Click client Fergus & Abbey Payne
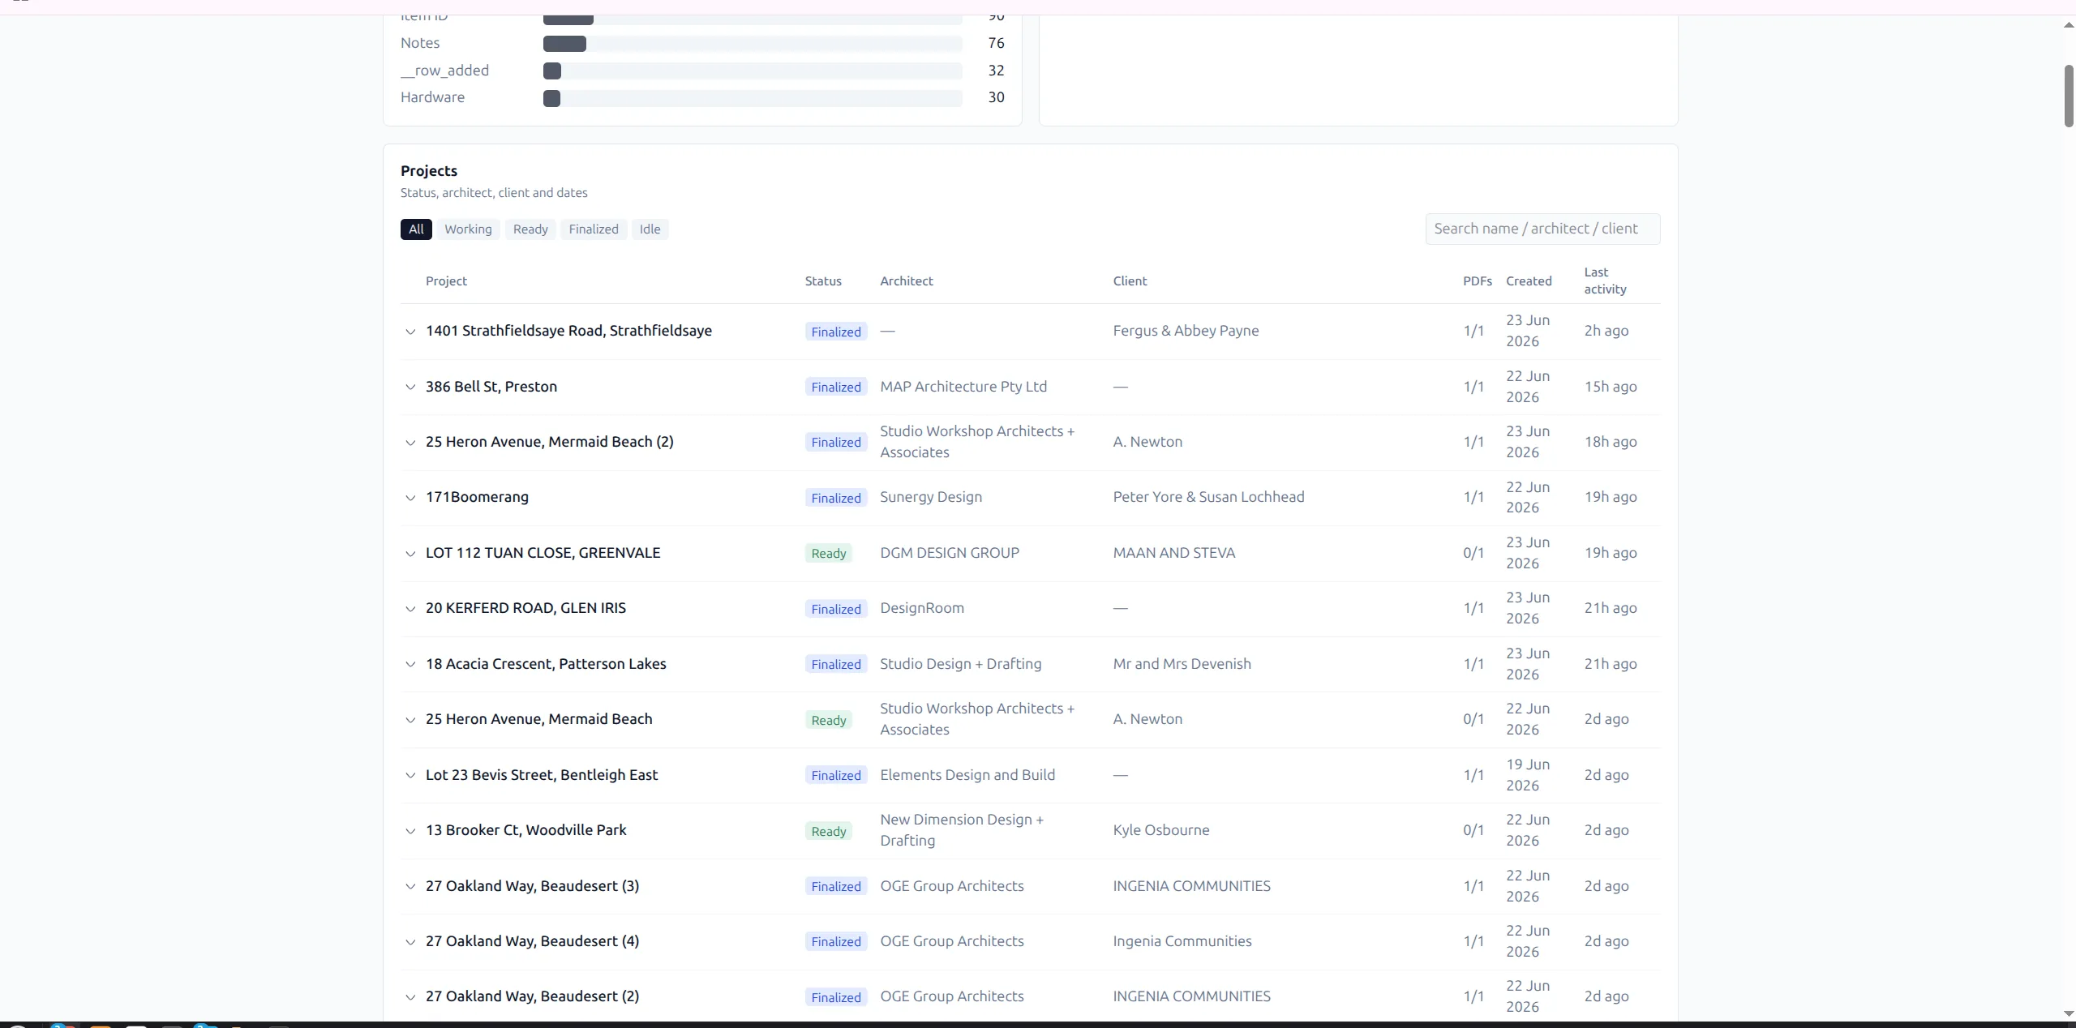Viewport: 2076px width, 1028px height. [x=1186, y=331]
